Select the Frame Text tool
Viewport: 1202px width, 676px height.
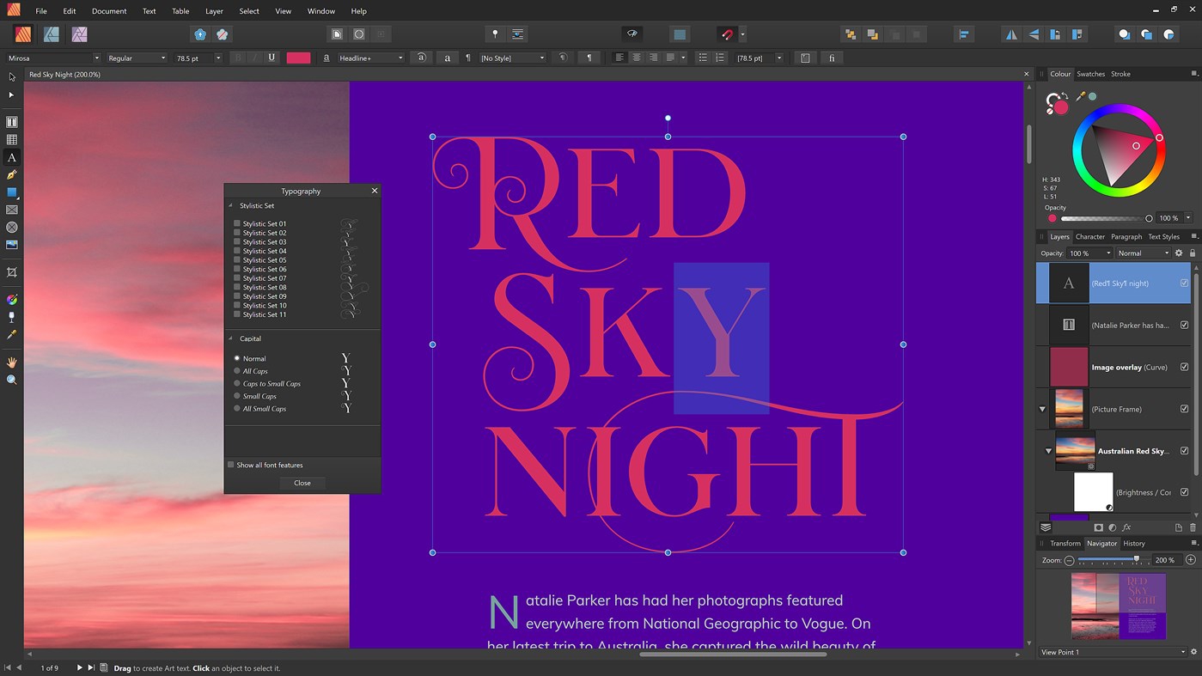12,123
